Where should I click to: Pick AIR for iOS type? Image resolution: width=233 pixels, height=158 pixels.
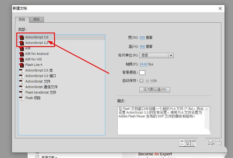[x=62, y=59]
